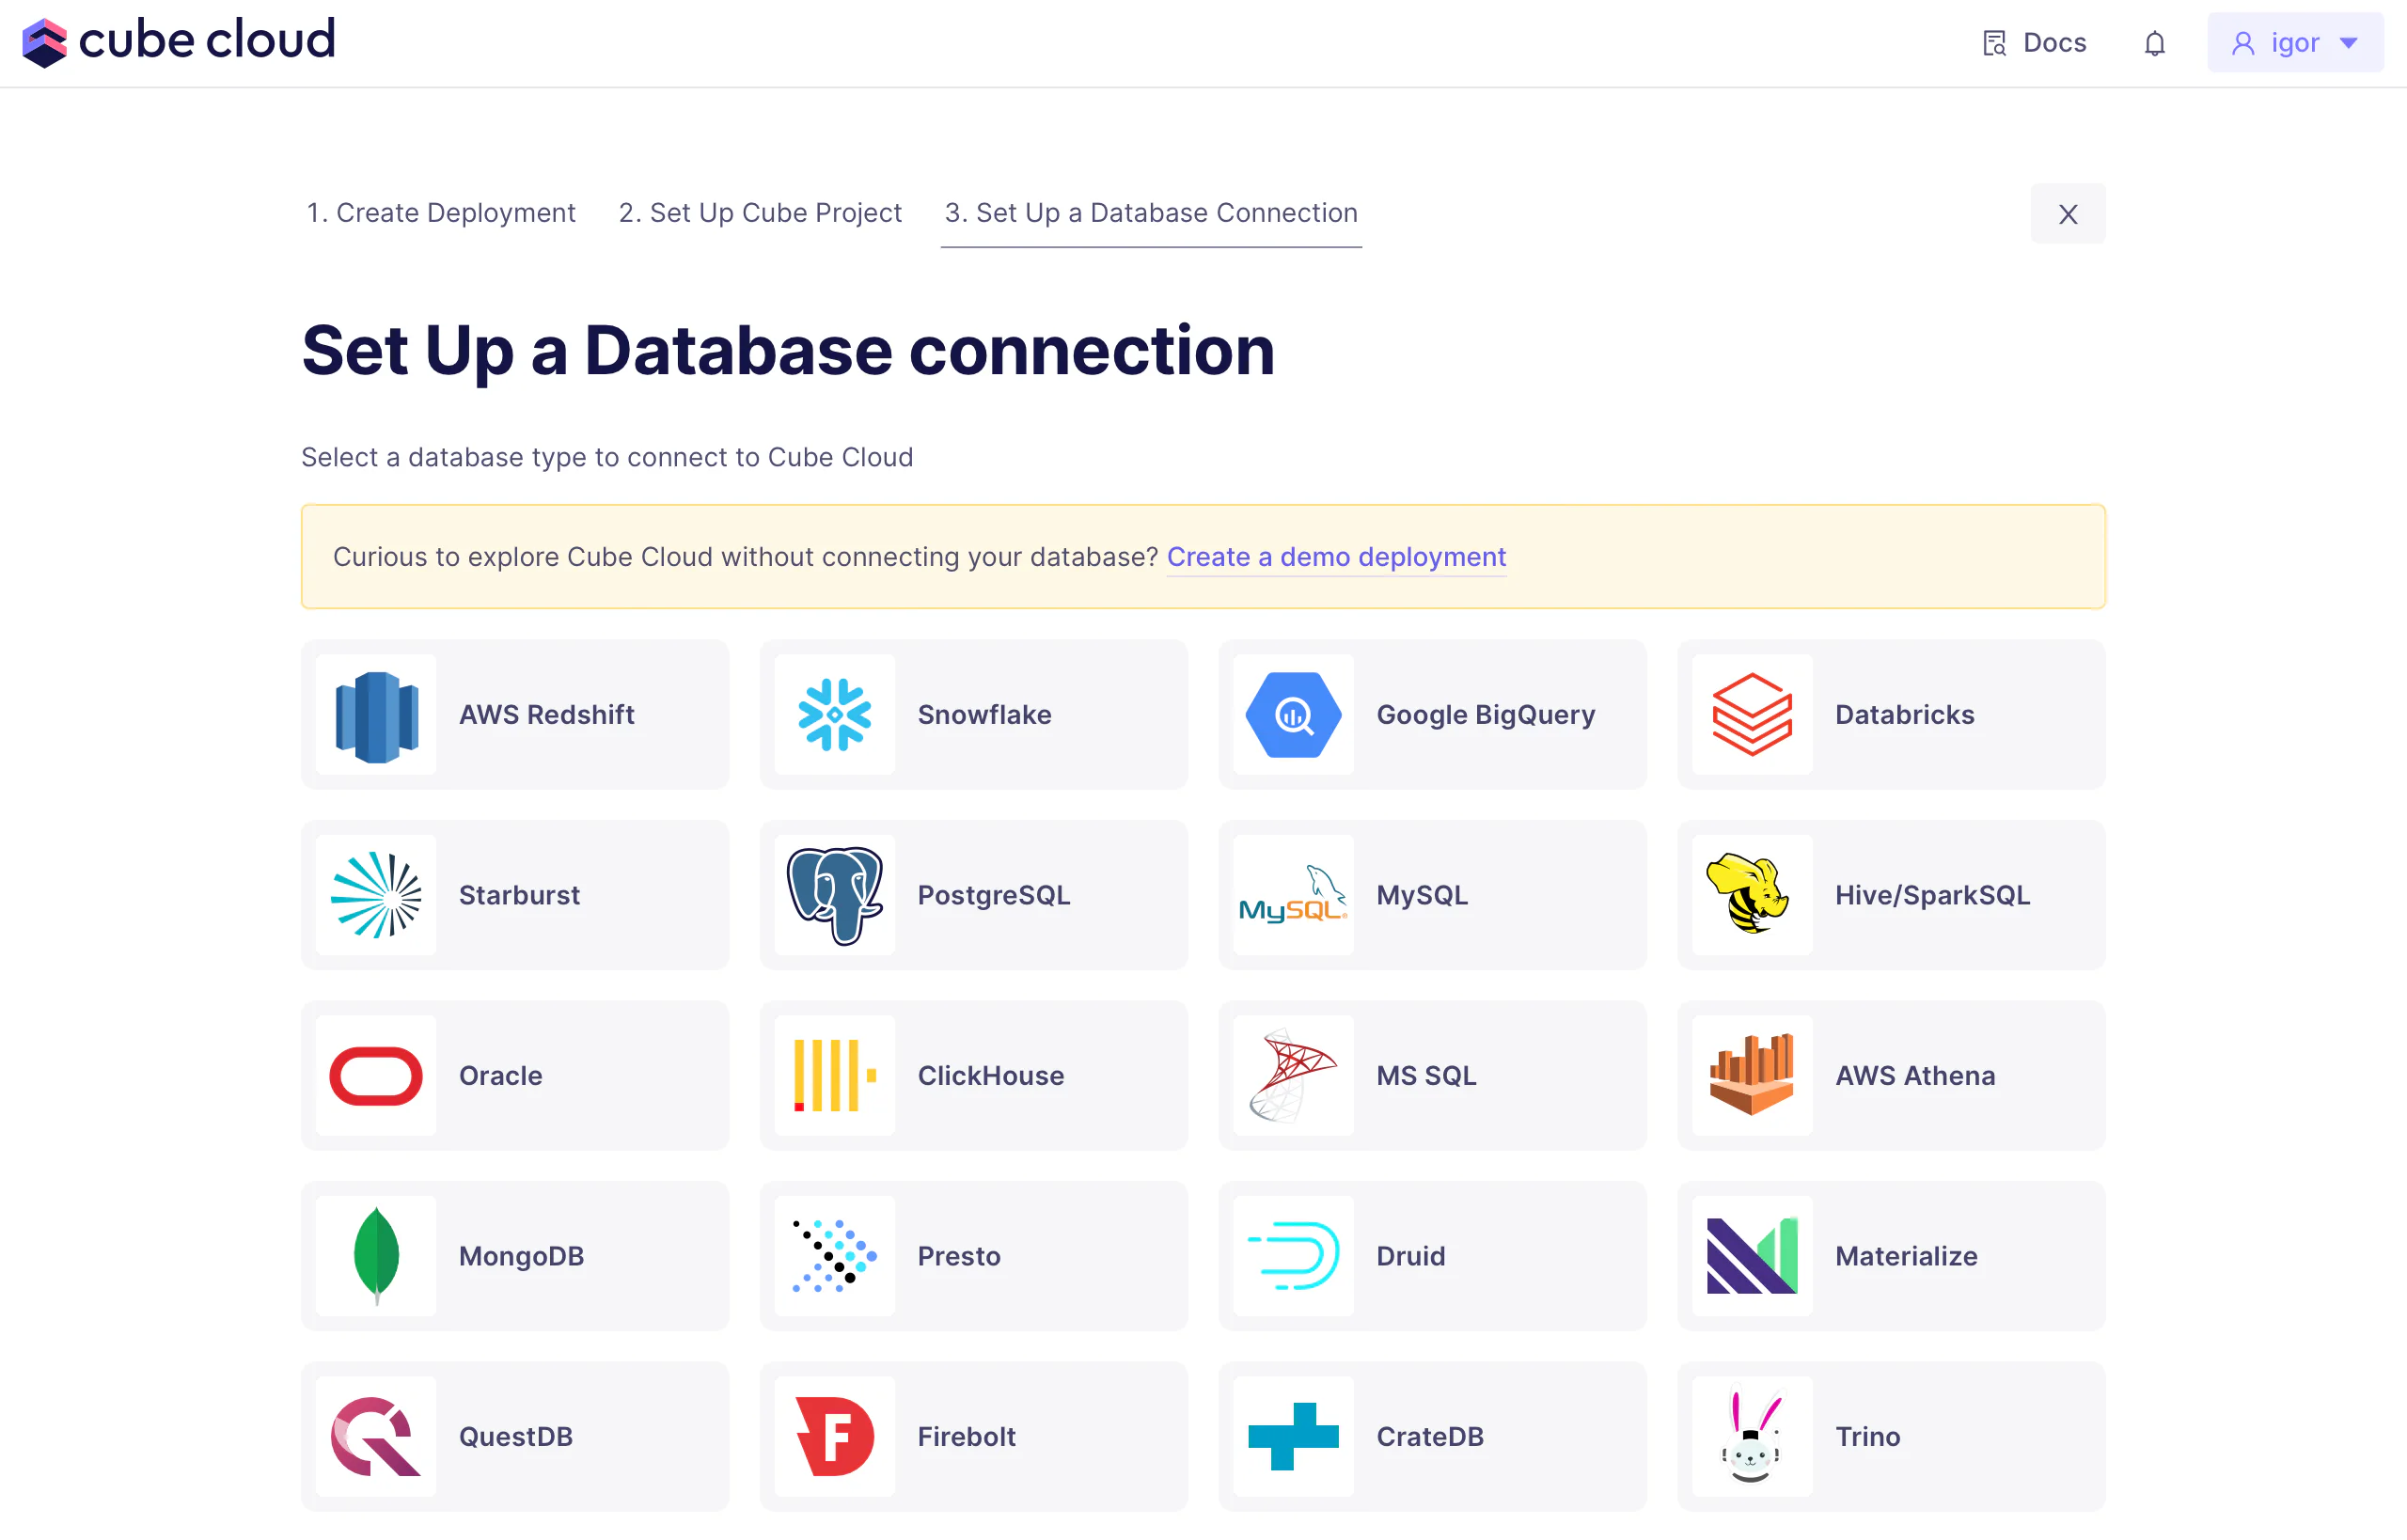This screenshot has height=1540, width=2407.
Task: Select the ClickHouse database card
Action: (x=973, y=1075)
